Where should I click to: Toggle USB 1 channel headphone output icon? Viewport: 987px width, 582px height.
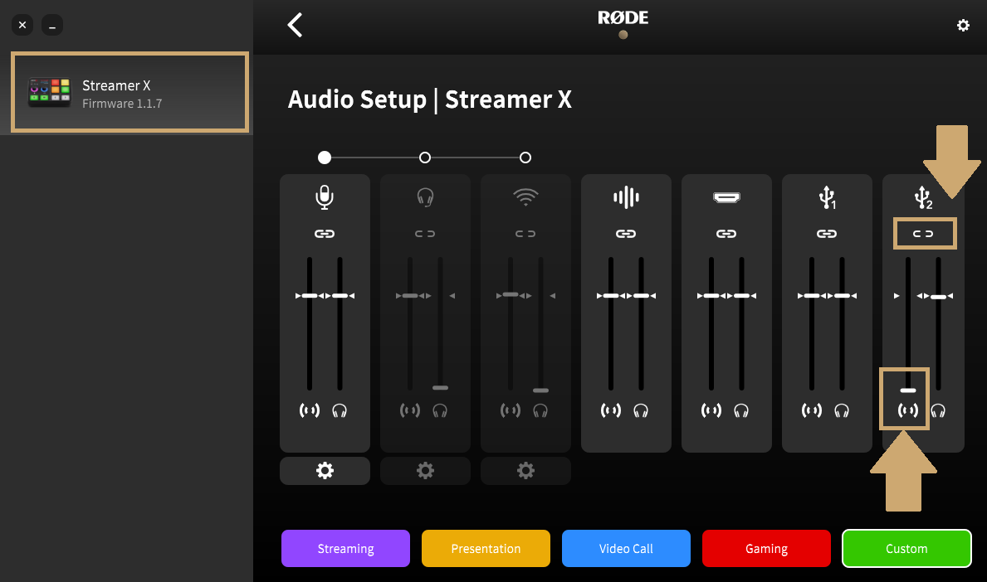tap(842, 411)
